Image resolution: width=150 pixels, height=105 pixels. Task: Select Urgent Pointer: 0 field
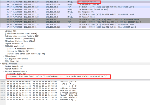point(14,44)
